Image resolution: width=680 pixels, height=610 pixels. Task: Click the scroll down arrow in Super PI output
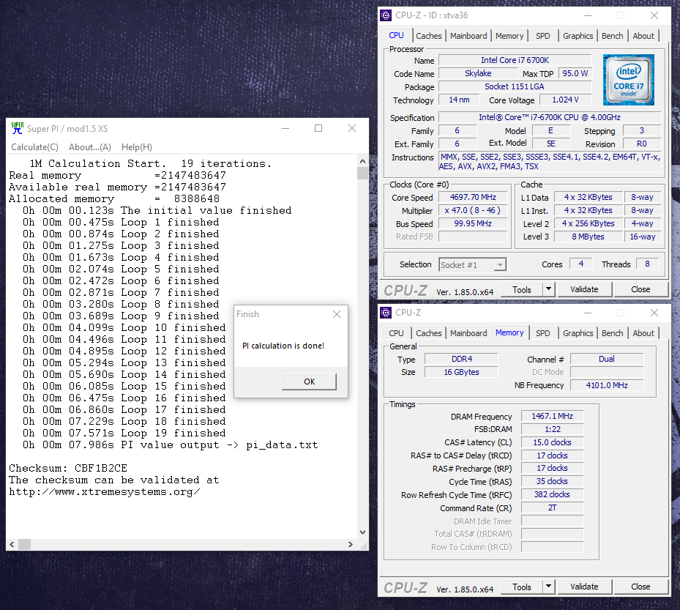(362, 532)
